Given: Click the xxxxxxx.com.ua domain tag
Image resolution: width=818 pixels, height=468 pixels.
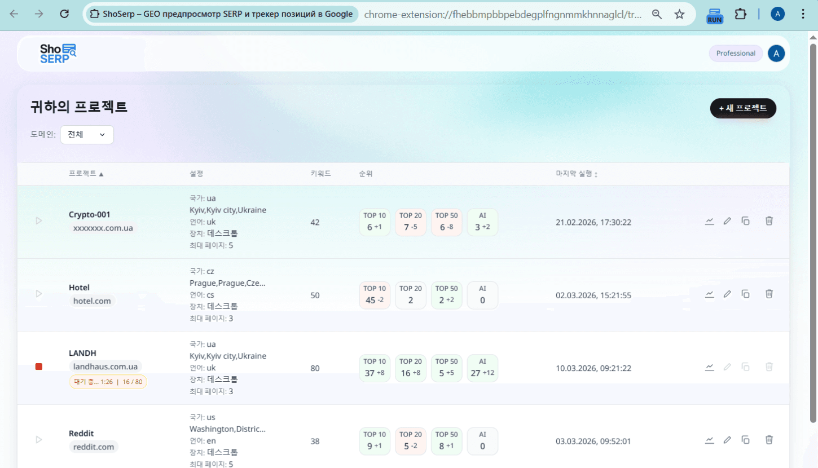Looking at the screenshot, I should [x=103, y=228].
